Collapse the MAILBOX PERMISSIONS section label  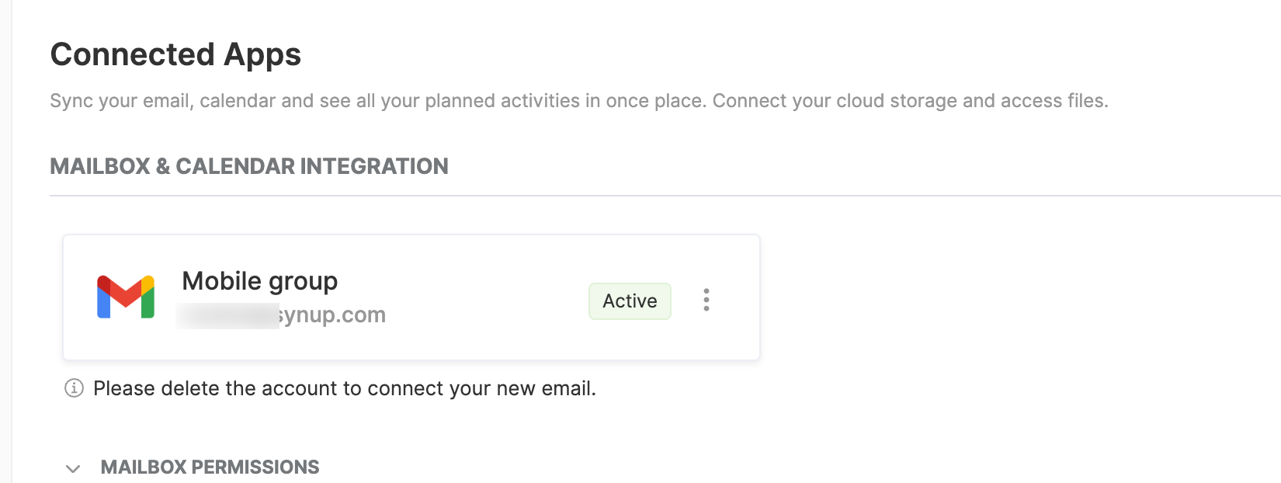tap(210, 467)
